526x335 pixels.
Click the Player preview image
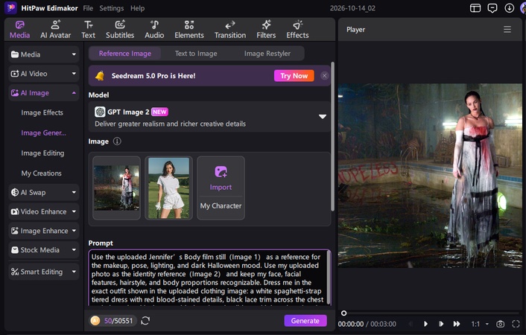pyautogui.click(x=430, y=176)
